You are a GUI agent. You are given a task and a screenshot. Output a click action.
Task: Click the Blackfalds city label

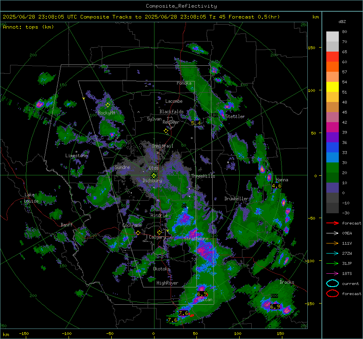(171, 112)
